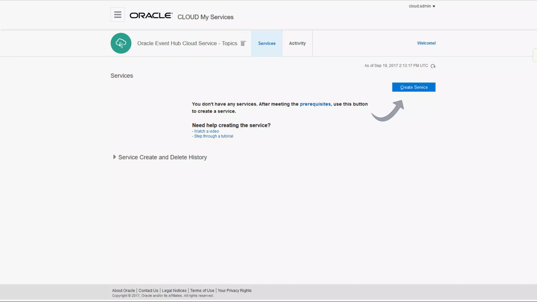Click the Event Hub cloud service icon
537x302 pixels.
(x=121, y=43)
